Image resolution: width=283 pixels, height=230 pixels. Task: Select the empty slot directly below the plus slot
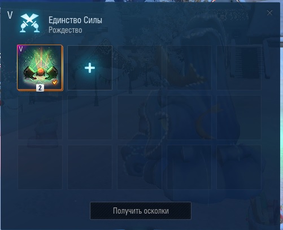point(90,118)
